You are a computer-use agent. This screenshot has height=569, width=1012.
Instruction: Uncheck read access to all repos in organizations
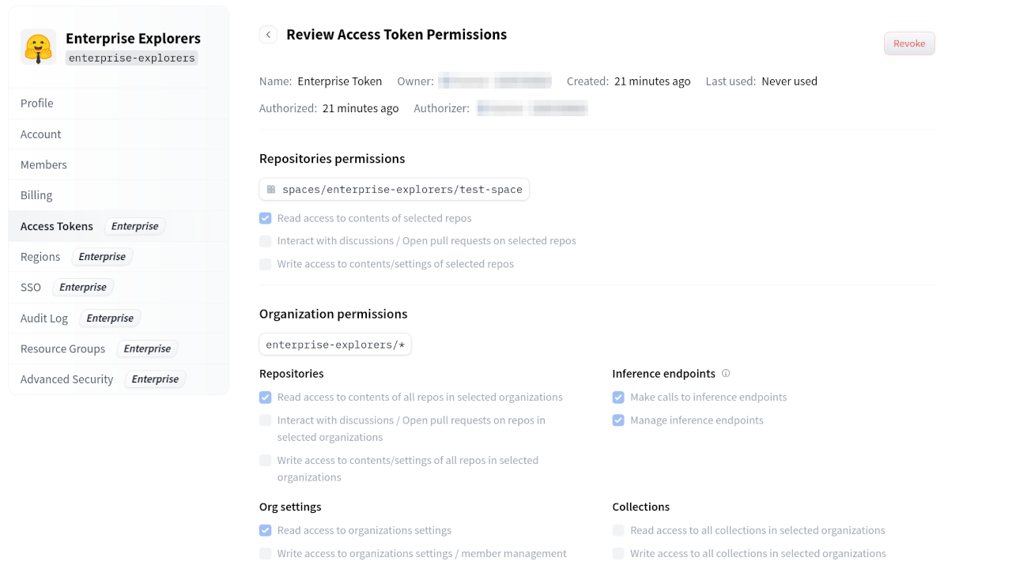(x=265, y=397)
